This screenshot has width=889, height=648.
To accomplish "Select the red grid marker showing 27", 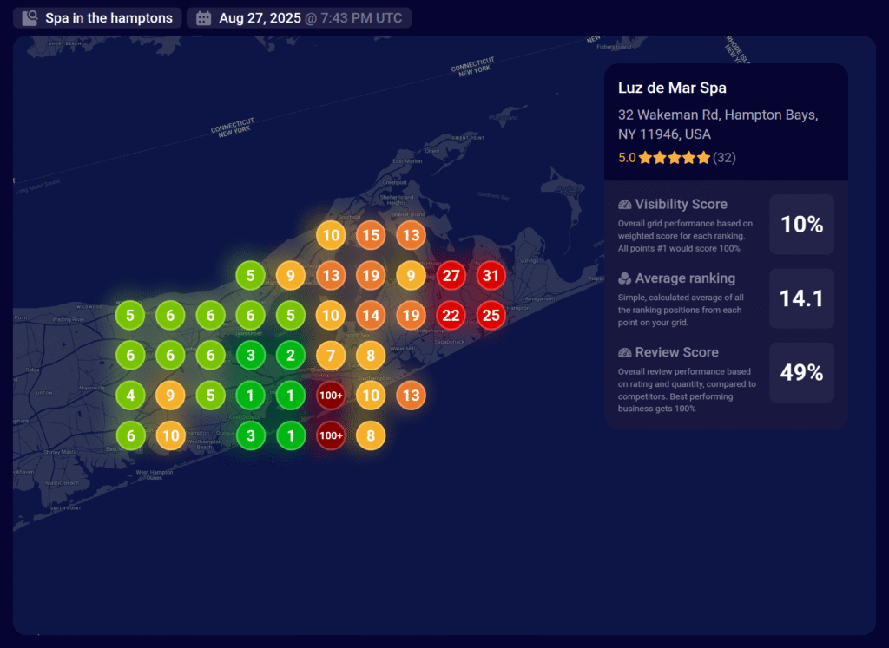I will [x=451, y=276].
